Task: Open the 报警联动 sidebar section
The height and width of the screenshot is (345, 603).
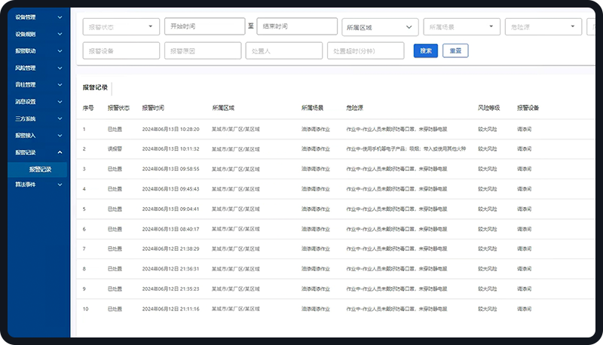Action: [x=38, y=51]
